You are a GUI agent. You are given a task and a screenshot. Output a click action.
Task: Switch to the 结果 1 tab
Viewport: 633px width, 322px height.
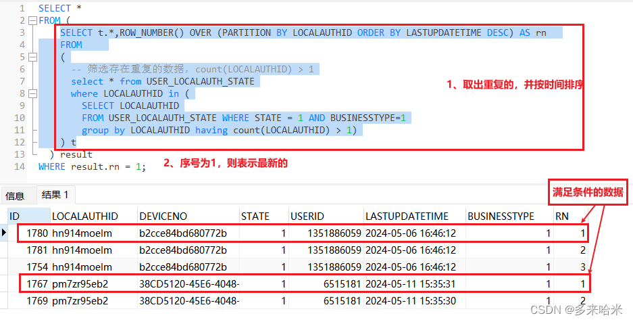(55, 195)
